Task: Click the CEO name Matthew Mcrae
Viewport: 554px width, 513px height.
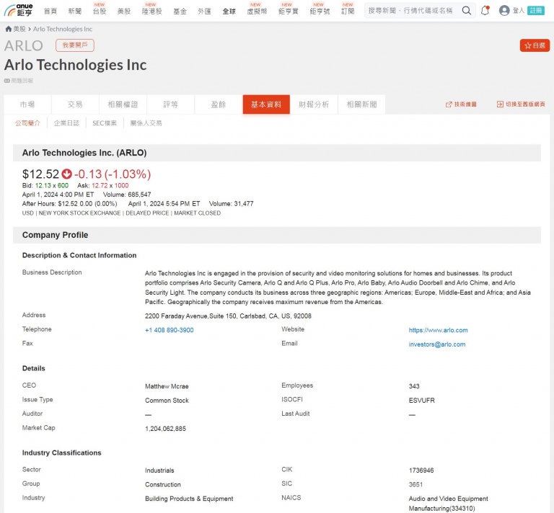Action: 167,386
